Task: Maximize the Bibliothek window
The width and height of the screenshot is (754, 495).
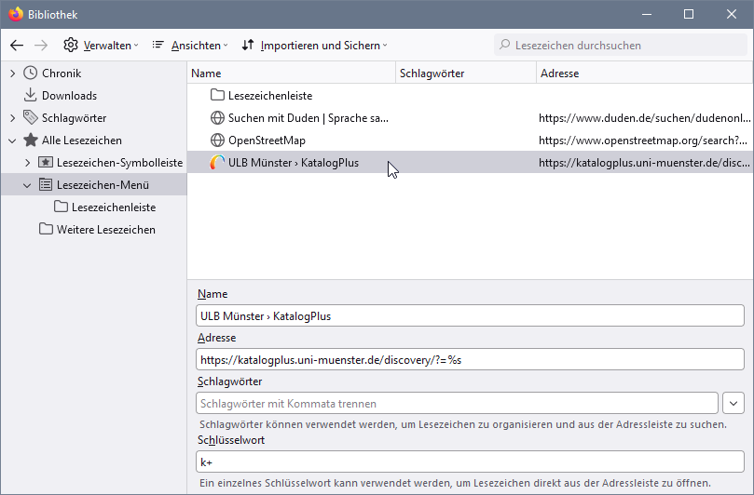Action: [689, 14]
